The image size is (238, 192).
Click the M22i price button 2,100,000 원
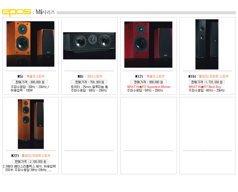point(30,161)
